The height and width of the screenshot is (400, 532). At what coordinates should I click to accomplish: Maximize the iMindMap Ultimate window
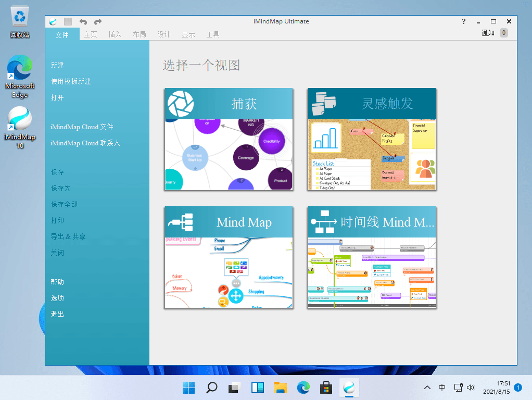(x=493, y=21)
